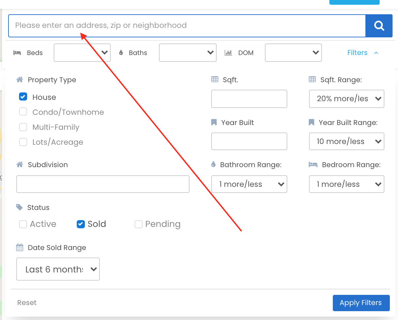Click the bar chart icon next to DOM
This screenshot has height=320, width=398.
[x=228, y=53]
